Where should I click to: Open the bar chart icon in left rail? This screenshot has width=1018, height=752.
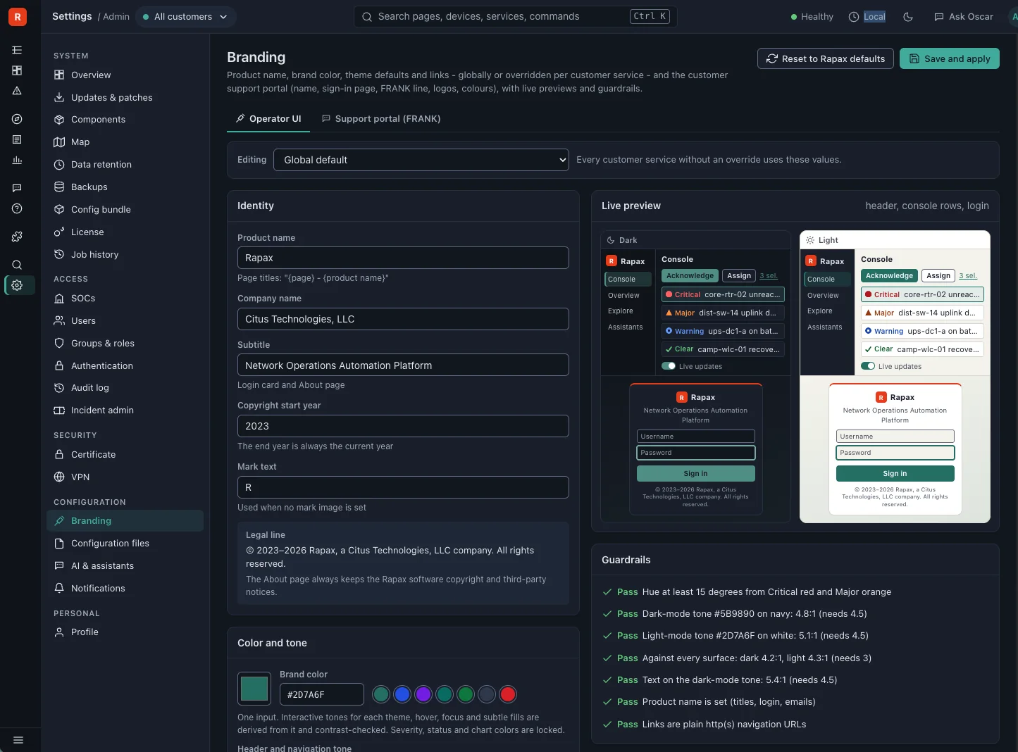17,160
